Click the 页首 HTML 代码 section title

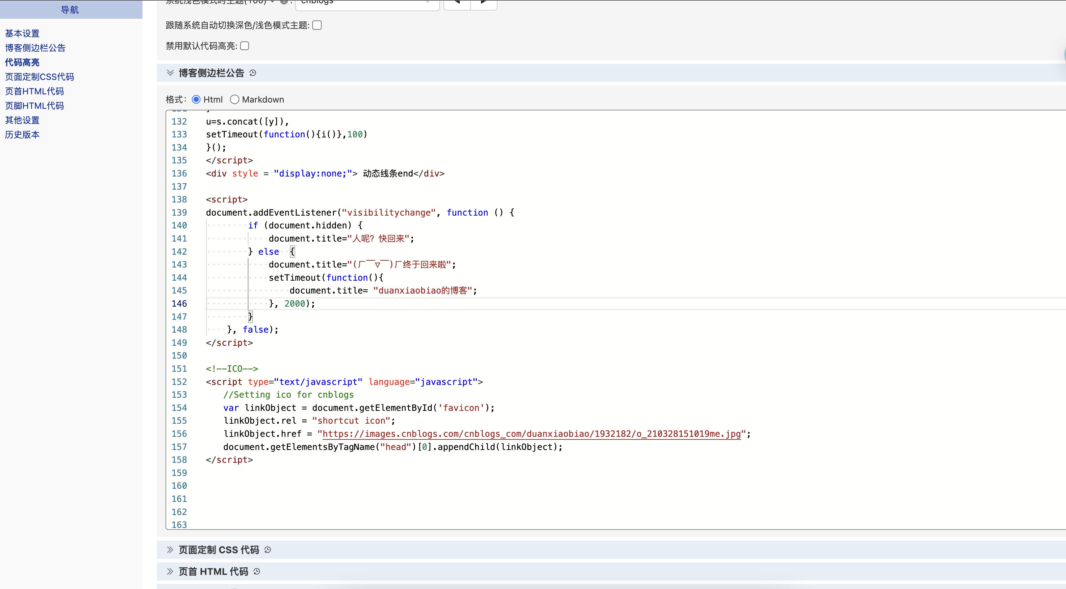213,571
